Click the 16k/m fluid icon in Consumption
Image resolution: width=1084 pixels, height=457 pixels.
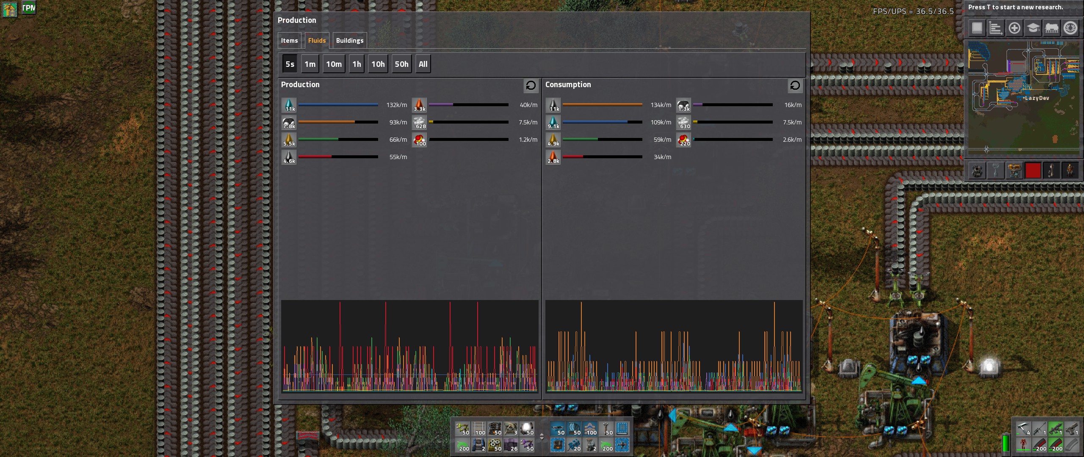(684, 105)
